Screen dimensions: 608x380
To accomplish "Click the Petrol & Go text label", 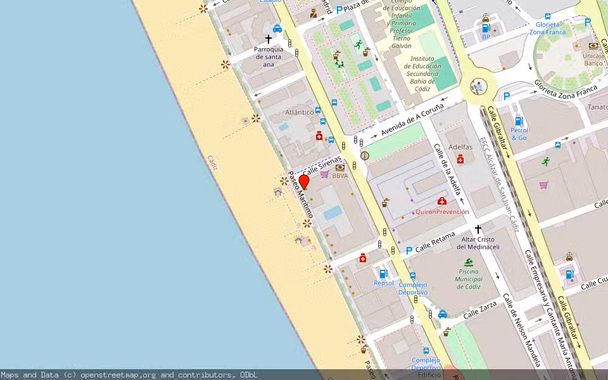I will click(519, 134).
